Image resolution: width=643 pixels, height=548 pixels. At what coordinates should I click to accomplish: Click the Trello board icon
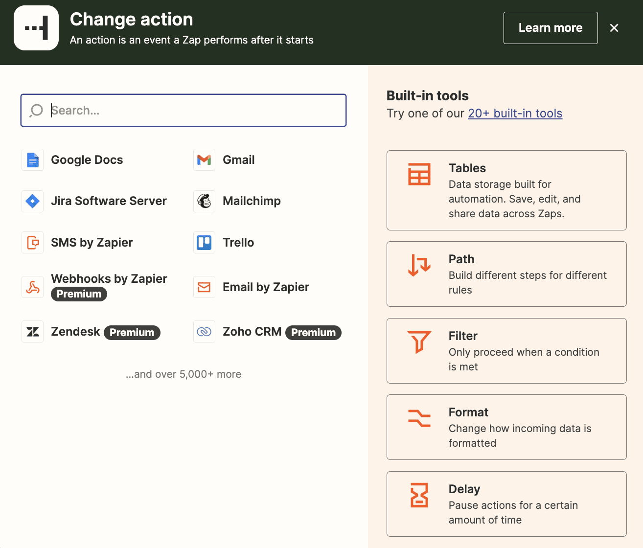click(204, 243)
